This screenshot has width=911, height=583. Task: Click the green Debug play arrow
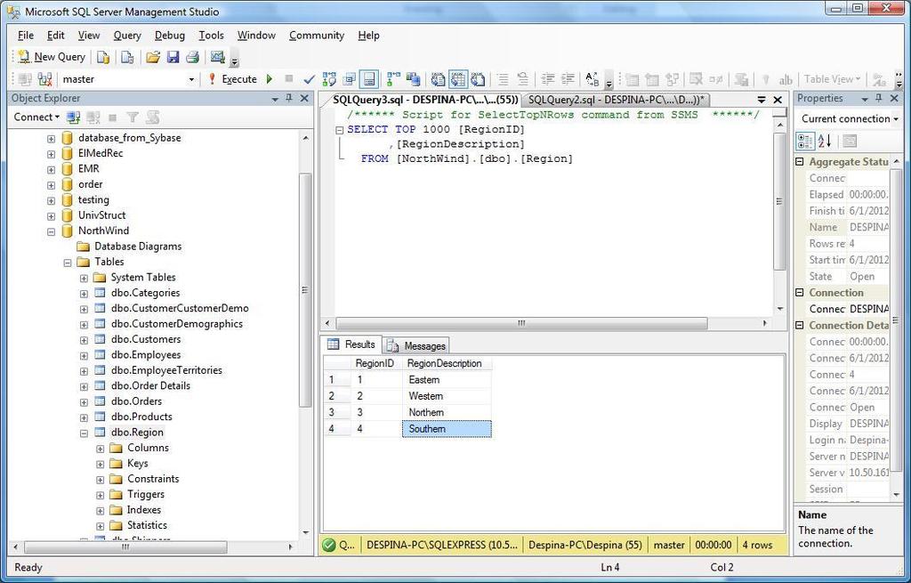tap(270, 79)
